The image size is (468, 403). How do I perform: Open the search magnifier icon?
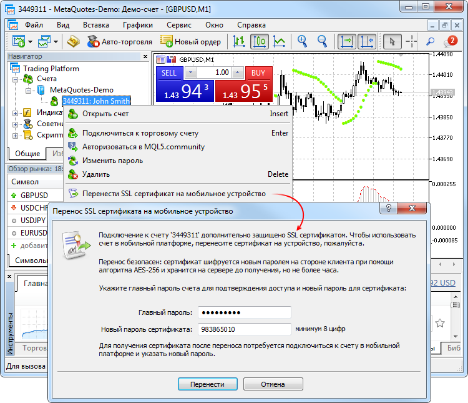point(430,41)
